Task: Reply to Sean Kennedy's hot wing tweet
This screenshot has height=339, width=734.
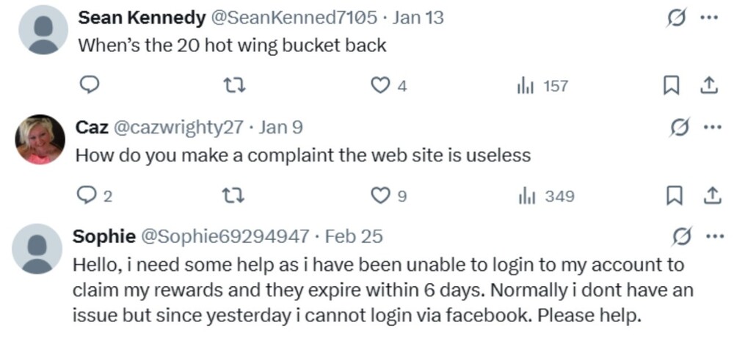Action: [88, 87]
